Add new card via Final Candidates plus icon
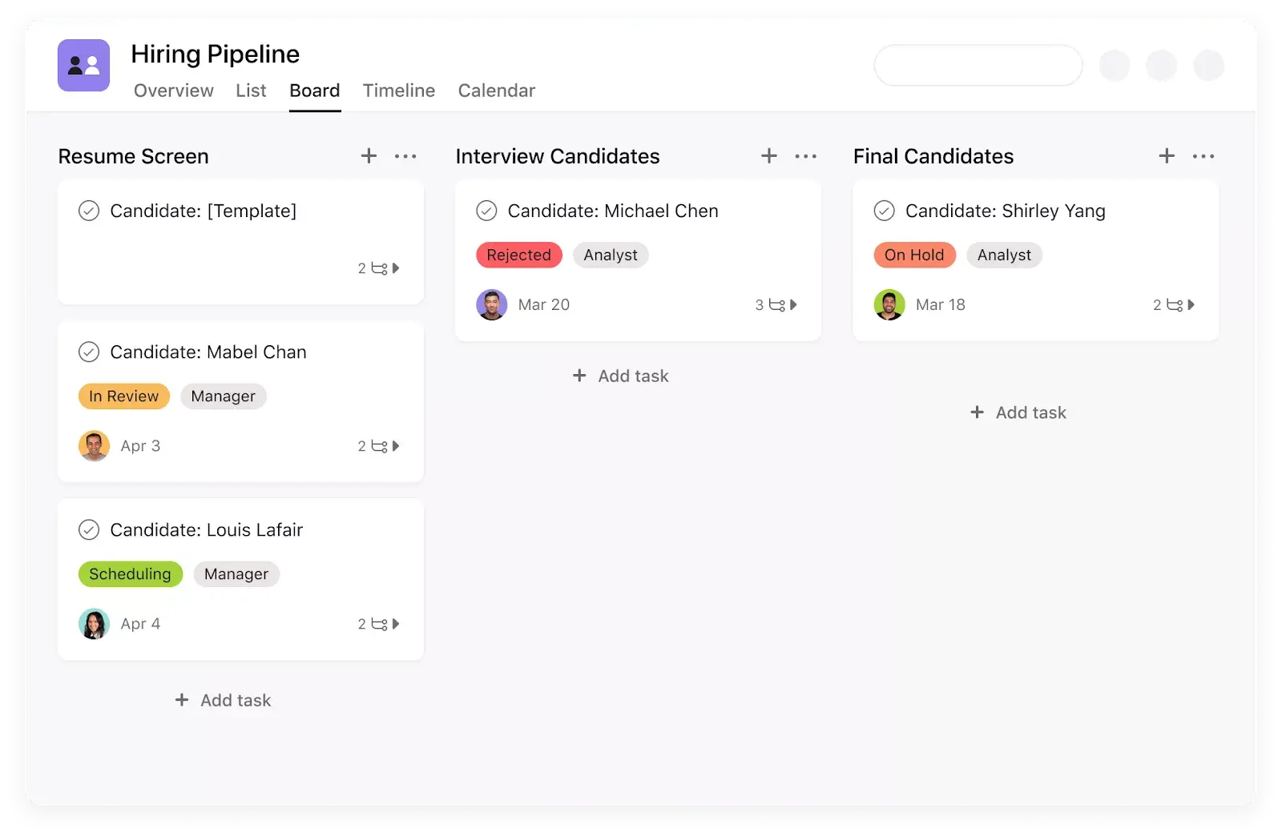1282x837 pixels. (1167, 156)
